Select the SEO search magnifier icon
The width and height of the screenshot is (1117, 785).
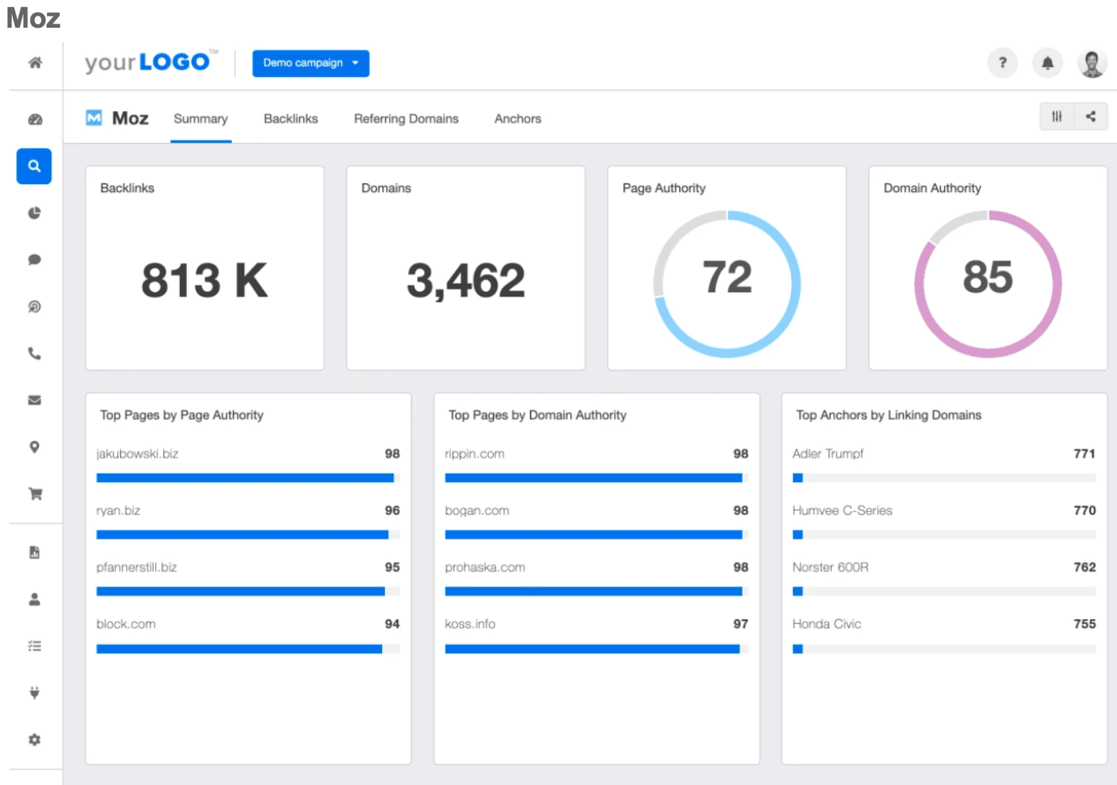click(34, 166)
